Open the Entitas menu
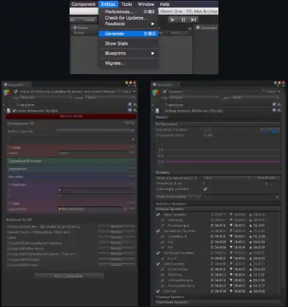This screenshot has height=307, width=288. click(108, 4)
